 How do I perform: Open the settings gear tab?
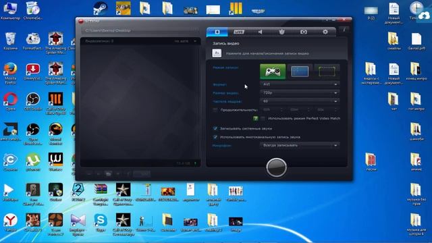tap(325, 32)
